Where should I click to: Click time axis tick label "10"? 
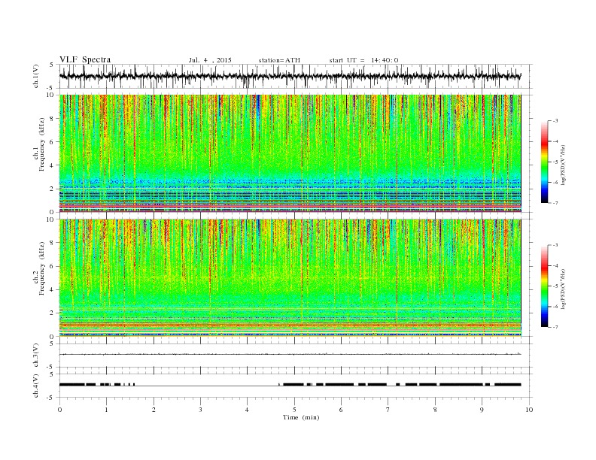529,410
